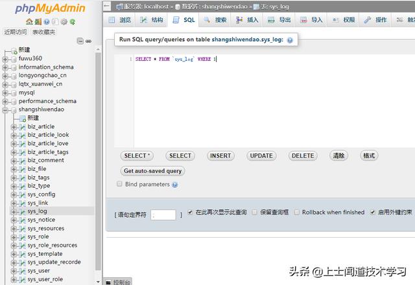Click the biz_file table icon
Image resolution: width=415 pixels, height=285 pixels.
click(x=23, y=170)
